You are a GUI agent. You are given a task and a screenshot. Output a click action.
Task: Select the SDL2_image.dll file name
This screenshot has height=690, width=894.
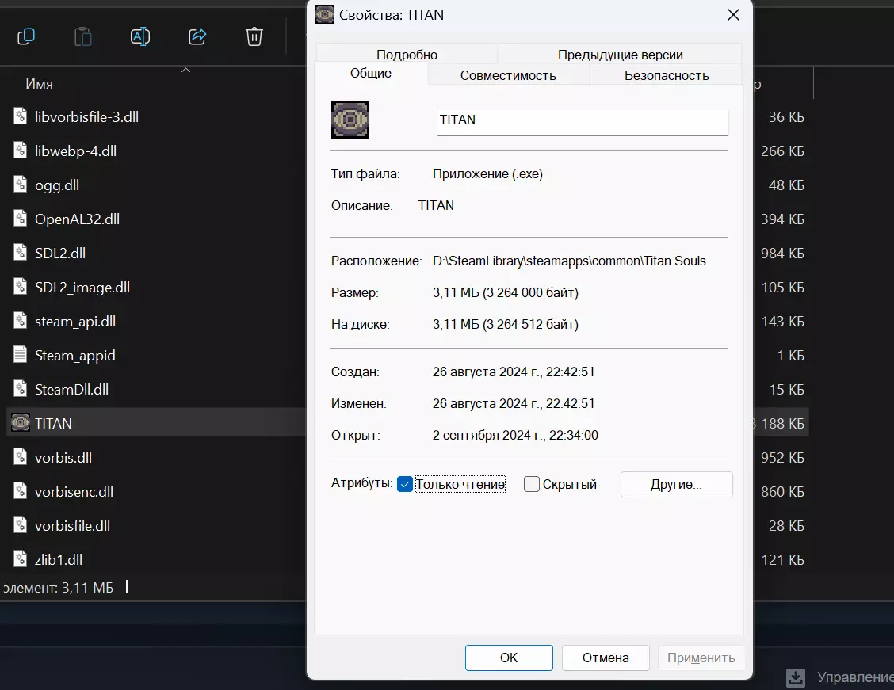point(82,287)
